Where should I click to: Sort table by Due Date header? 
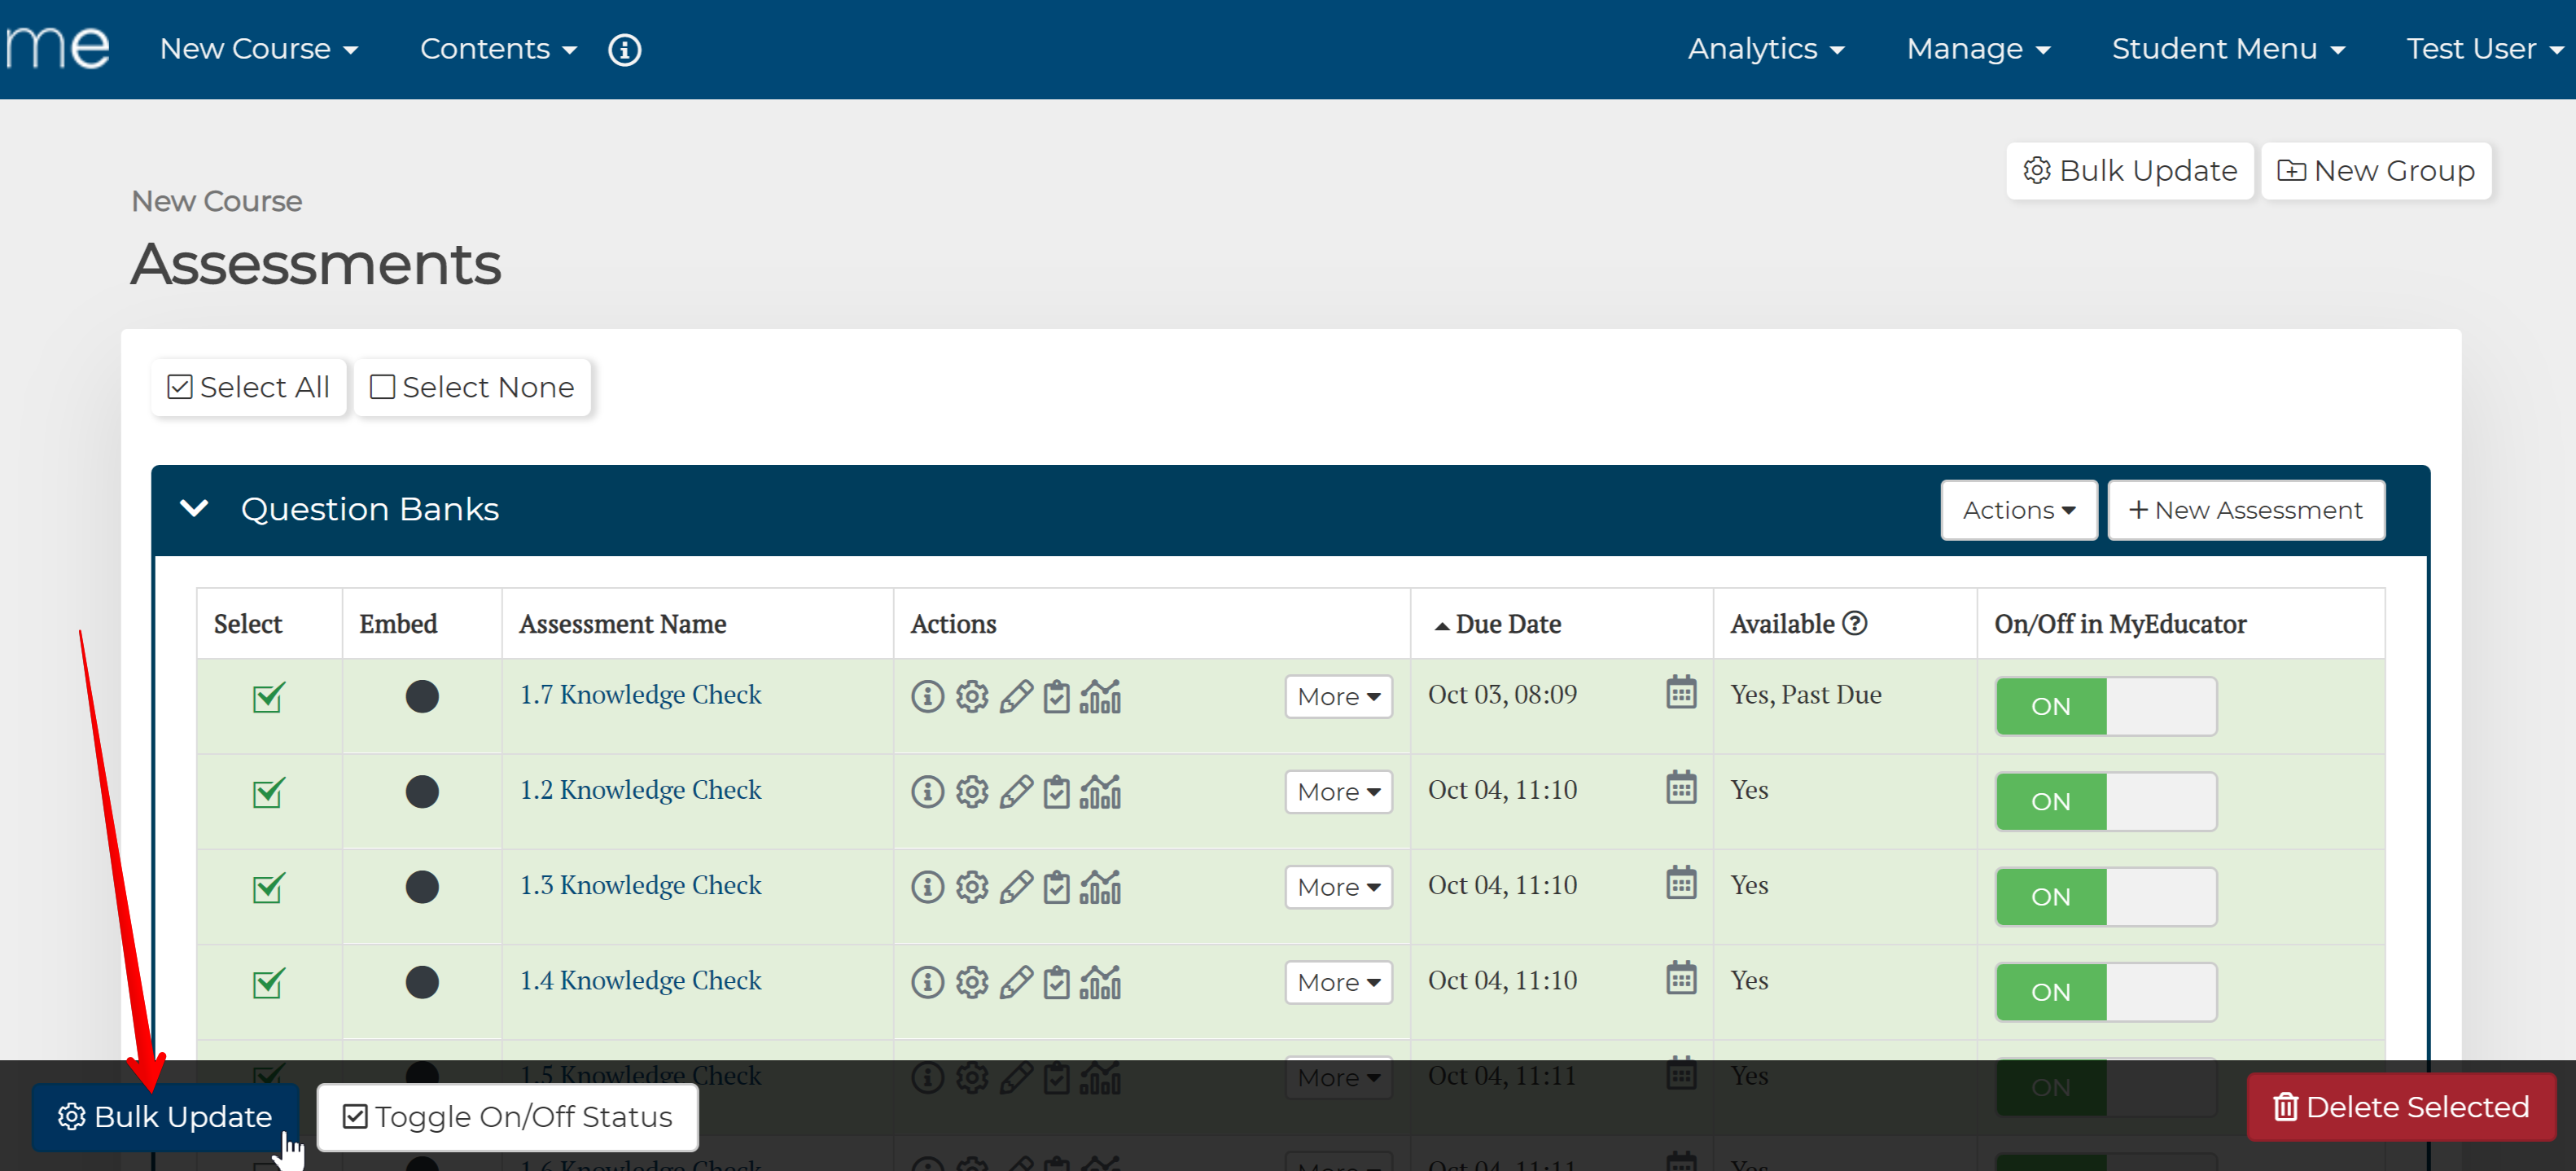tap(1507, 624)
